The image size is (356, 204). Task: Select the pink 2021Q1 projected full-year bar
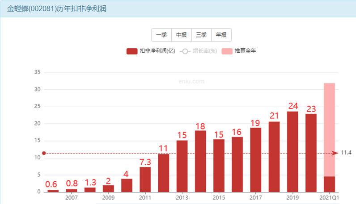pos(330,129)
